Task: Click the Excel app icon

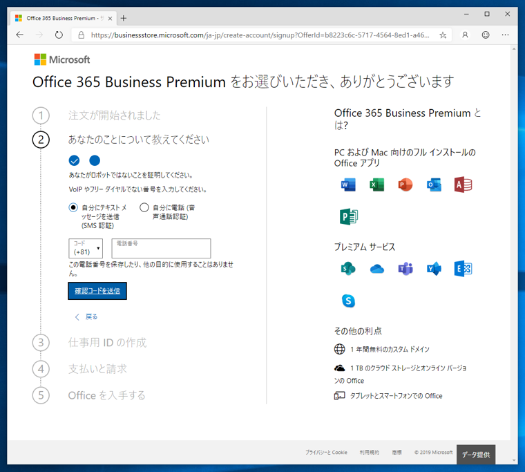Action: tap(376, 185)
